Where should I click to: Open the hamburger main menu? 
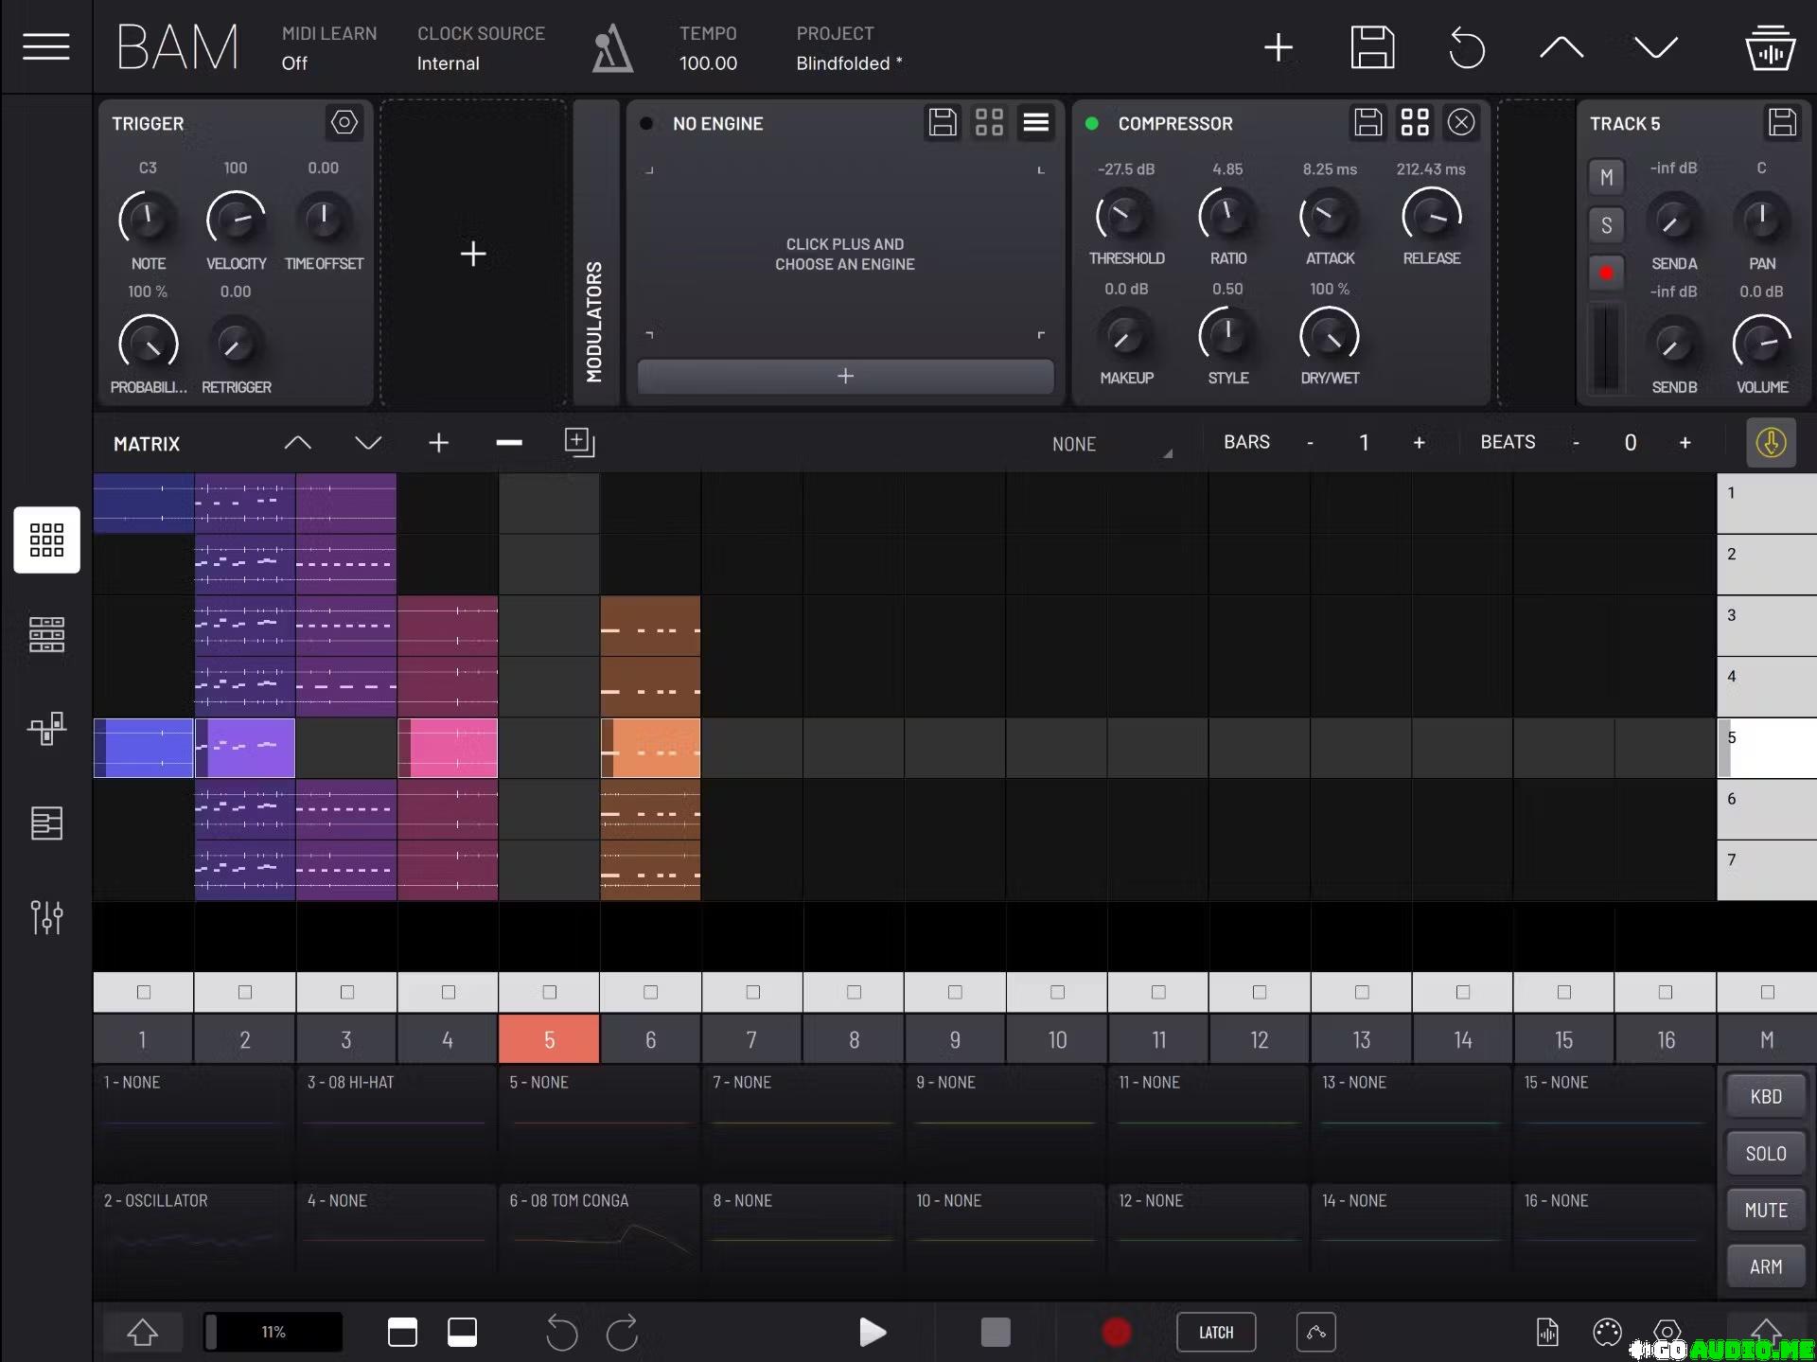click(45, 45)
